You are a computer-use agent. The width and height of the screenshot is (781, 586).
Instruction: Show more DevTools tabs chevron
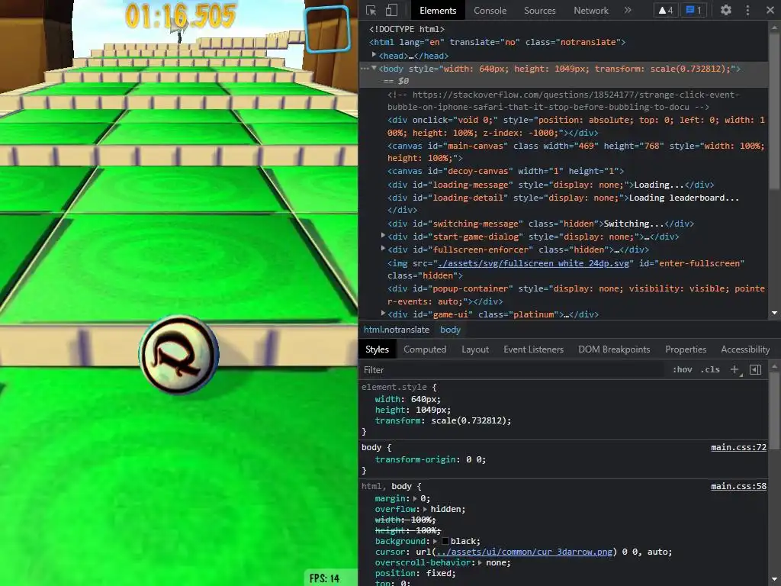[628, 10]
